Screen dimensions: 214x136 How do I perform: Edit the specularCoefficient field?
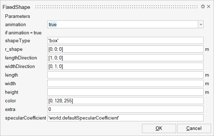pos(125,118)
